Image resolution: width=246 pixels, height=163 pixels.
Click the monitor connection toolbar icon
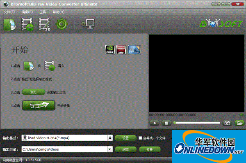click(x=88, y=24)
